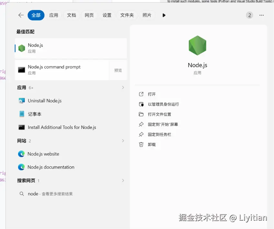
Task: Open Node.js command prompt result
Action: point(62,70)
